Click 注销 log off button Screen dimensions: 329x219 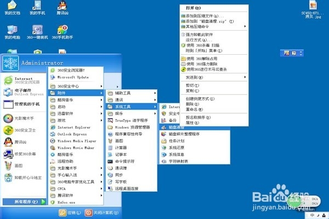[70, 213]
